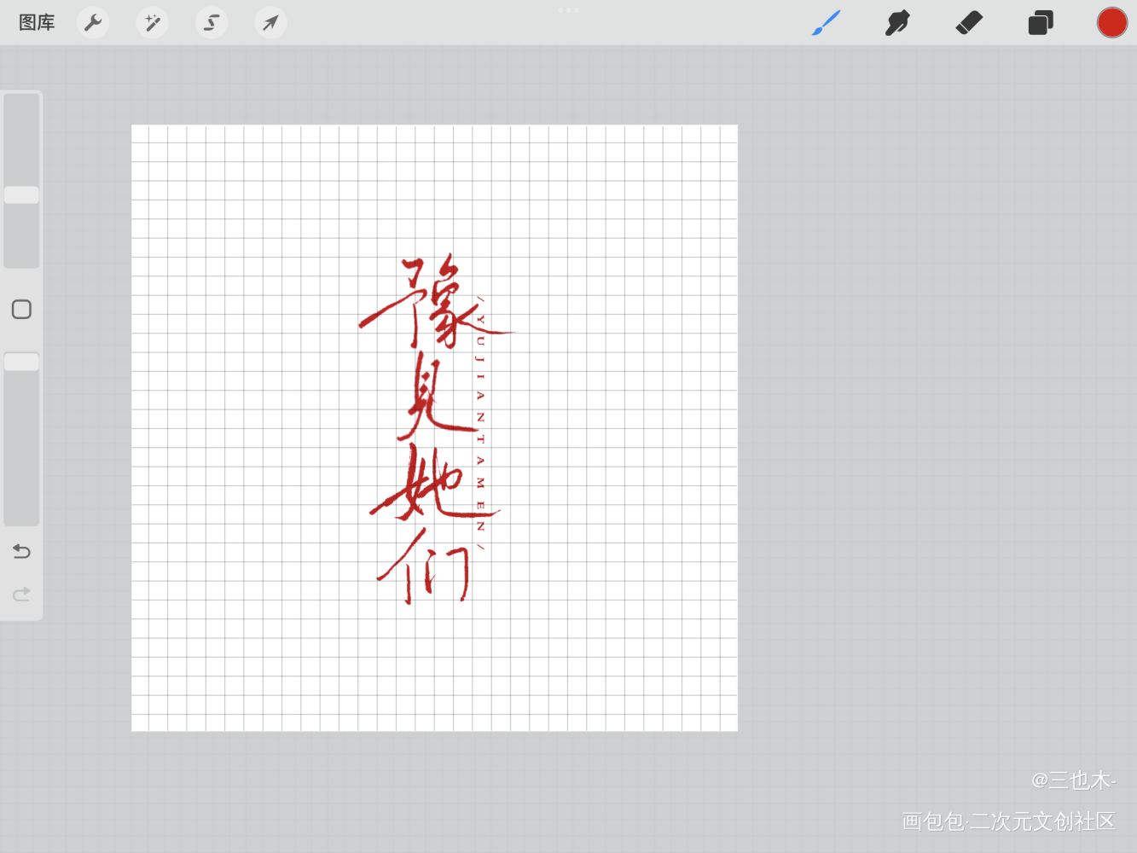
Task: Undo the last stroke
Action: pos(21,552)
